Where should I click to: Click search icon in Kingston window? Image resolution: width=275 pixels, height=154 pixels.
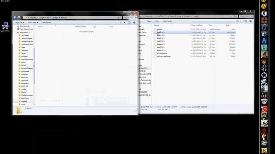coord(136,18)
